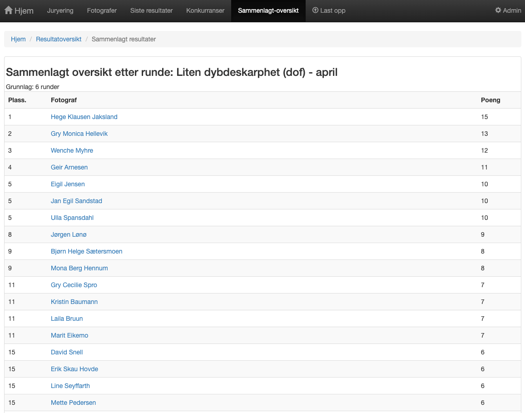Click the Hjem breadcrumb link
This screenshot has width=525, height=413.
click(18, 39)
